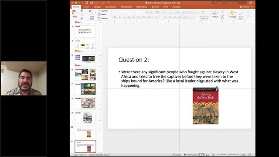The height and width of the screenshot is (157, 279).
Task: Switch to the Review tab
Action: 155,7
